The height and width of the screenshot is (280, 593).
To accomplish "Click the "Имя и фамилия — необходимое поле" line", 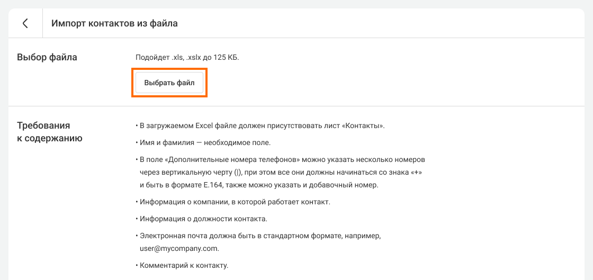I will (205, 143).
